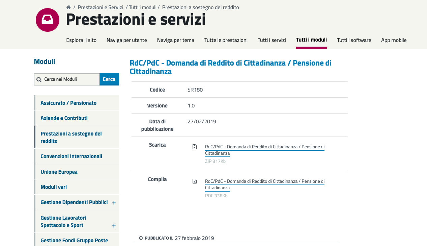Click the ZIP 317Kb file size text

click(215, 162)
